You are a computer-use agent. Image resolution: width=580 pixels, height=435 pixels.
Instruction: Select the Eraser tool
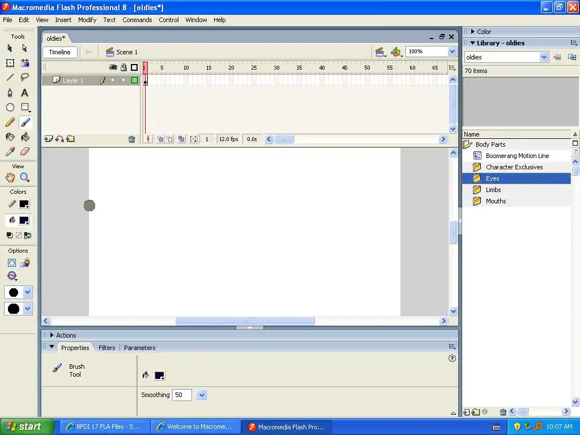25,151
